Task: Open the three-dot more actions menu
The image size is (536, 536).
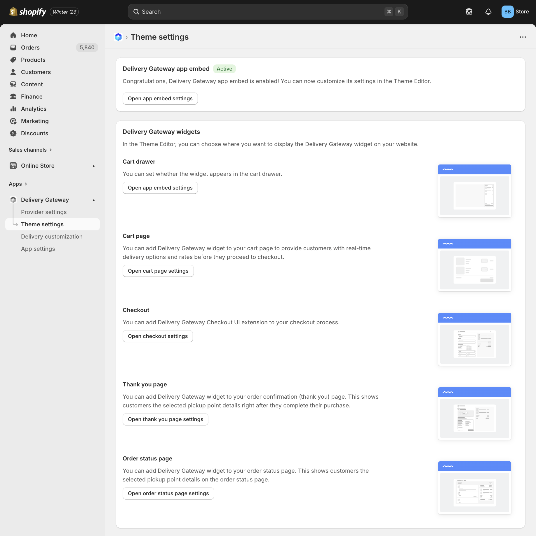Action: pos(523,37)
